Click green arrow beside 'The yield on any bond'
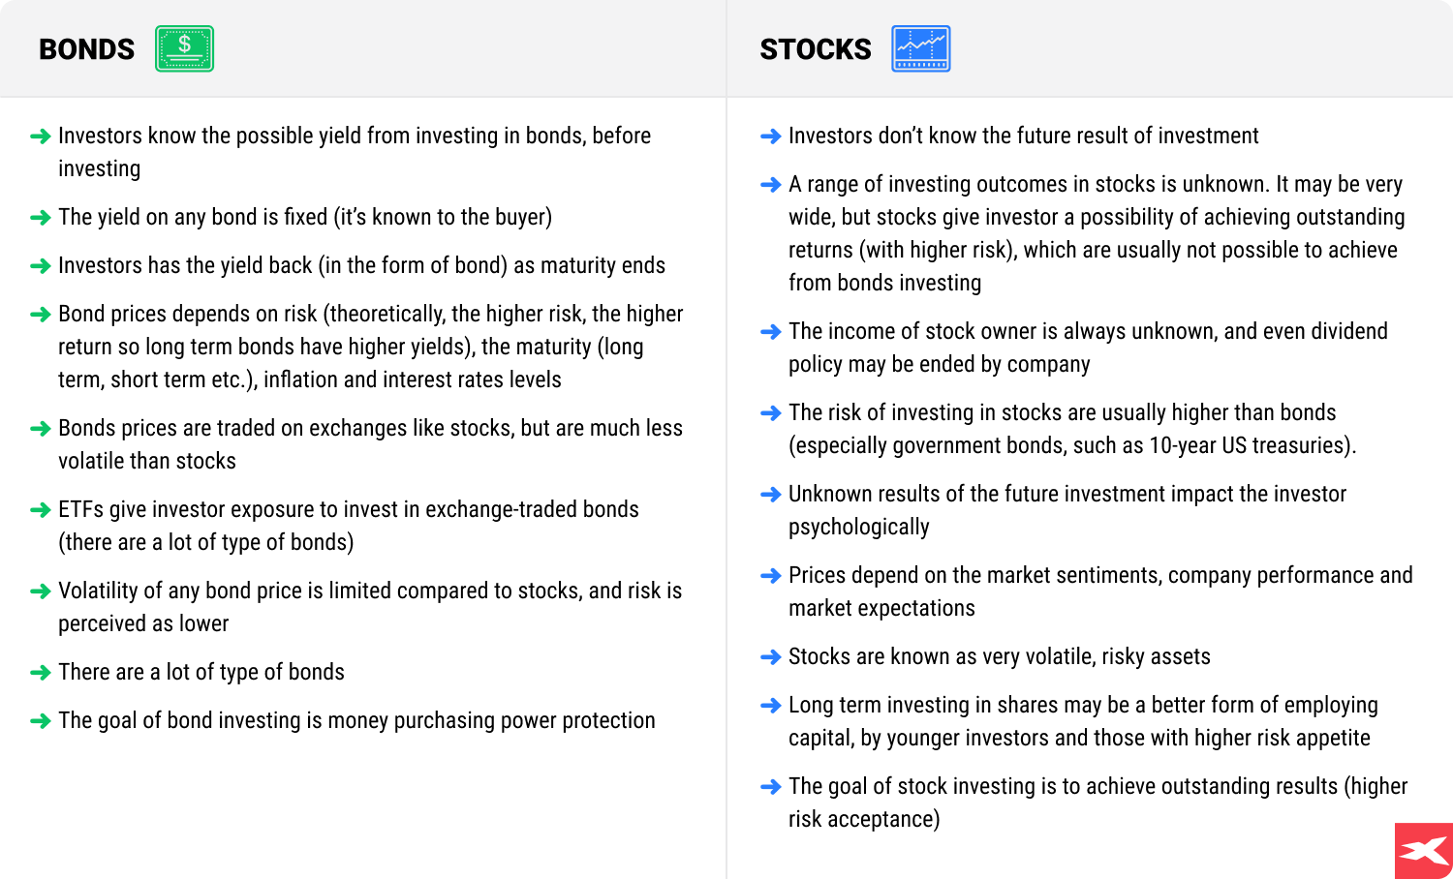 [41, 218]
